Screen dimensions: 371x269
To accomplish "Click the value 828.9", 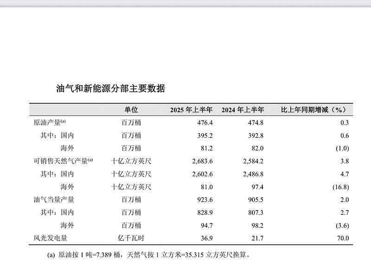I will [x=205, y=213].
